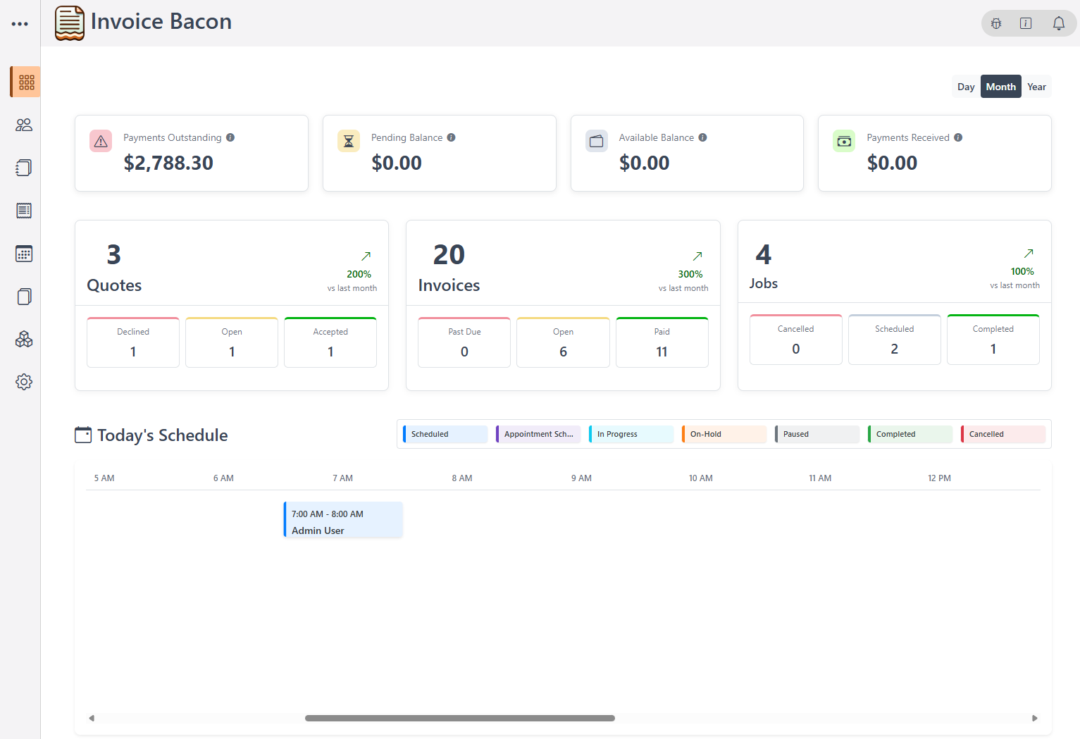The width and height of the screenshot is (1080, 739).
Task: Open Scheduled jobs card
Action: (x=895, y=340)
